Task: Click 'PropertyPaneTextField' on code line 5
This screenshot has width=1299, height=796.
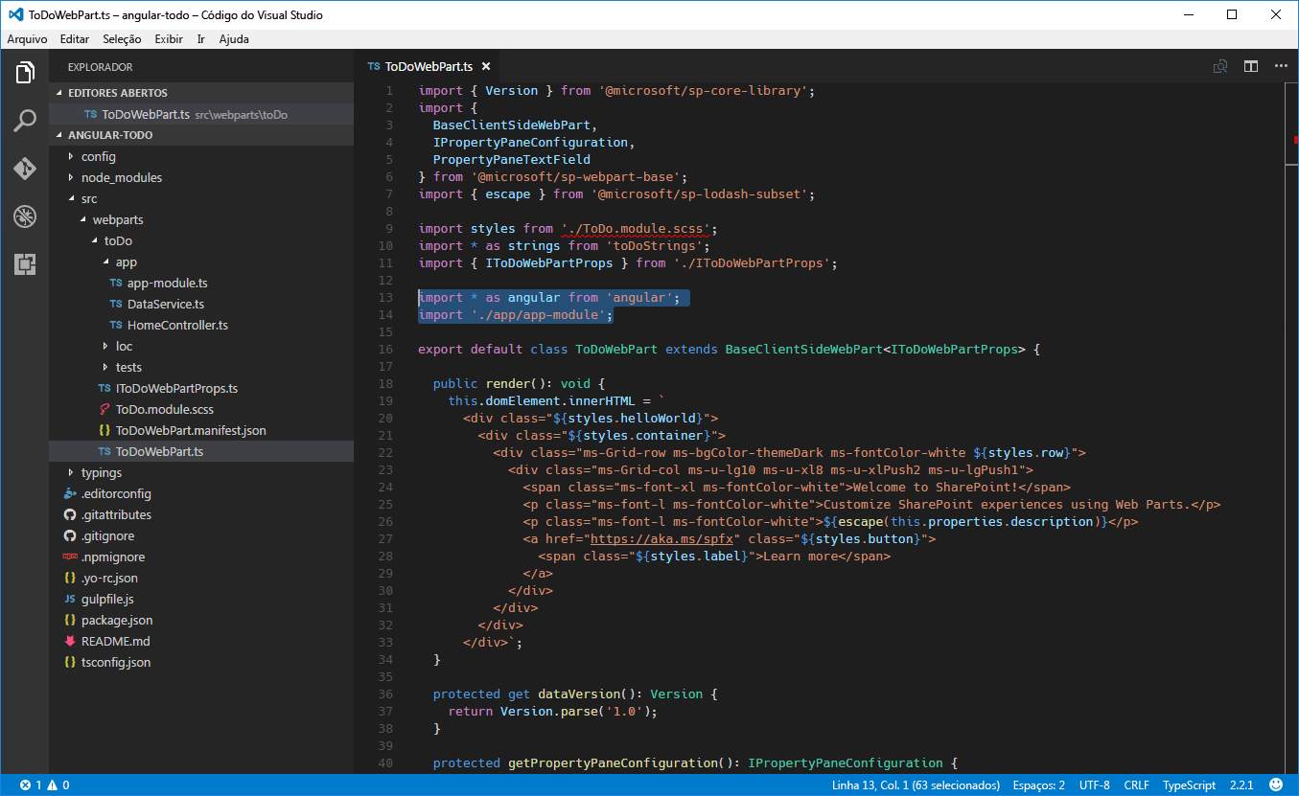Action: pos(512,159)
